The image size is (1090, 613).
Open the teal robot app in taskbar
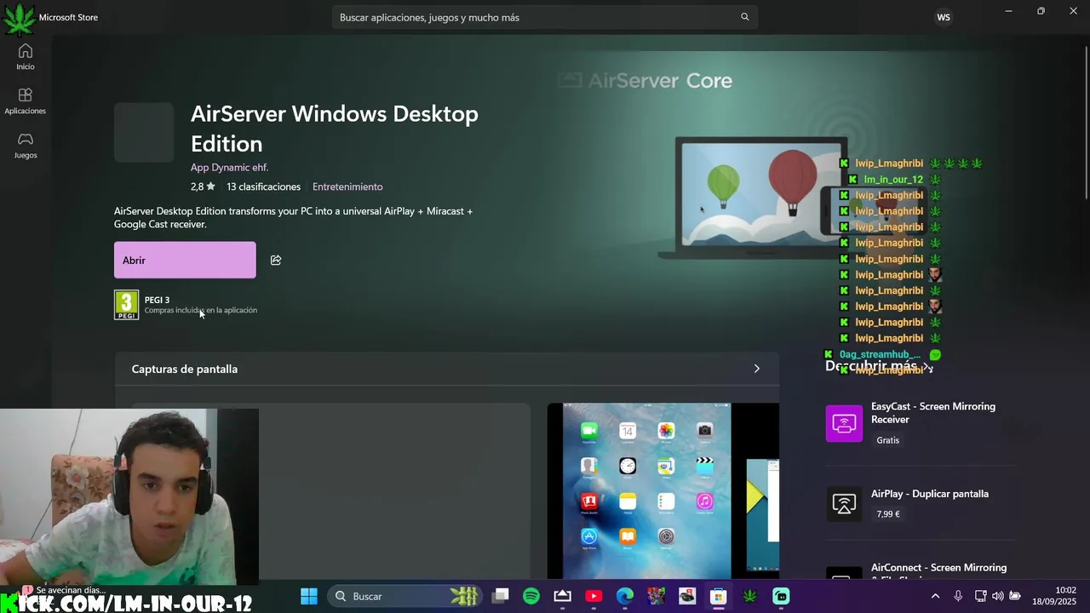pyautogui.click(x=781, y=596)
